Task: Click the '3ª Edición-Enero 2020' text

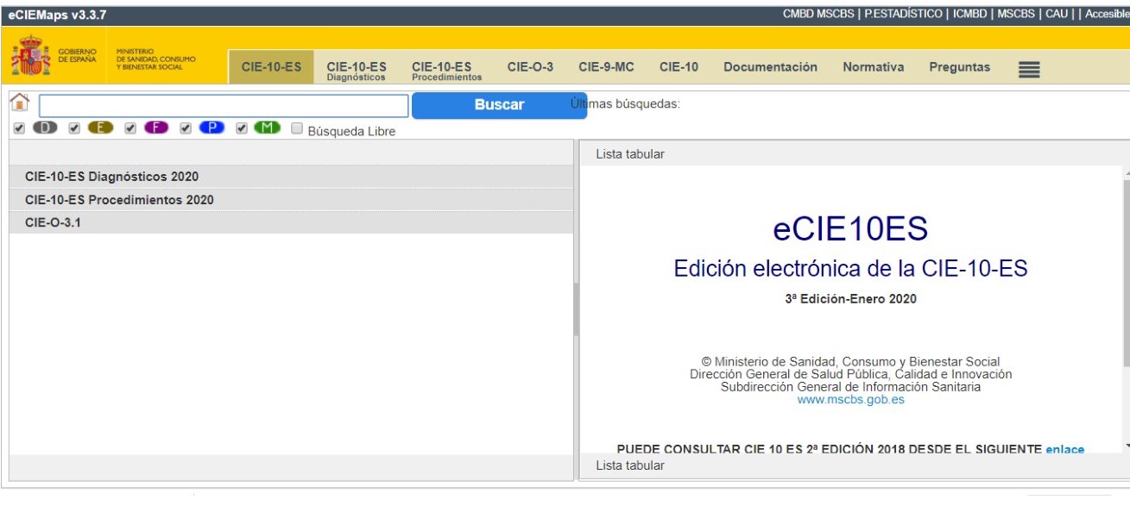Action: click(x=850, y=299)
